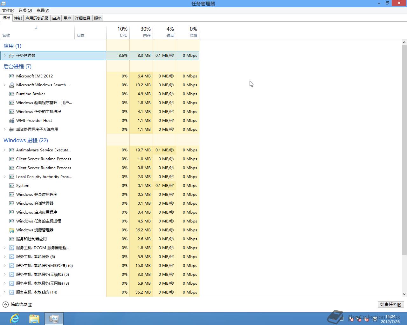The height and width of the screenshot is (325, 407).
Task: Click the Runtime Broker icon
Action: [x=12, y=94]
